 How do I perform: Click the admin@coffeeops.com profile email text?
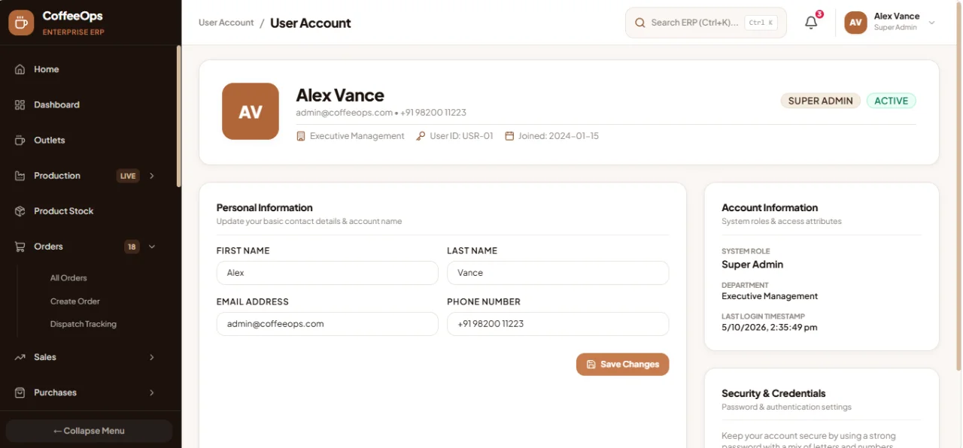(x=345, y=113)
